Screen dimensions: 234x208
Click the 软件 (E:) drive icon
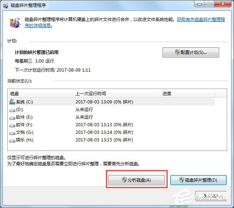click(x=12, y=118)
